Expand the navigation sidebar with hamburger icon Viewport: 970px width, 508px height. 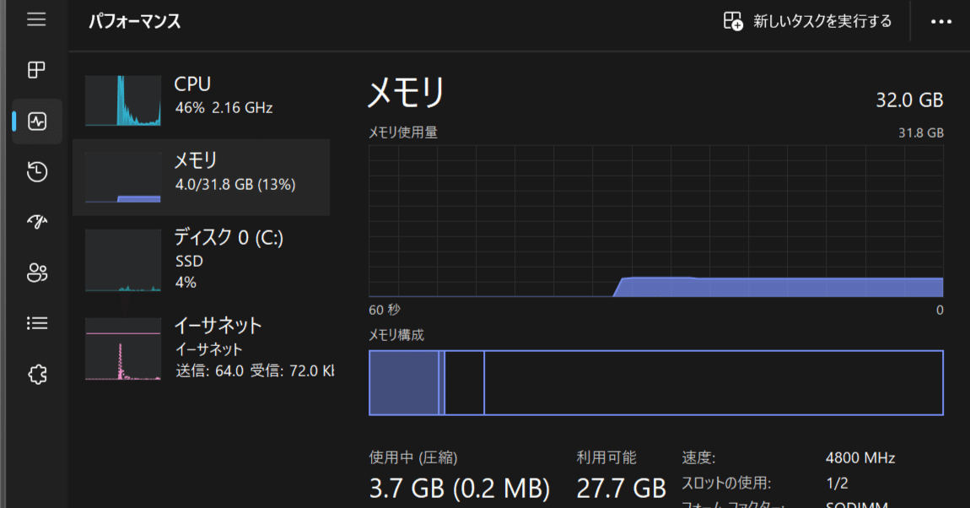36,19
